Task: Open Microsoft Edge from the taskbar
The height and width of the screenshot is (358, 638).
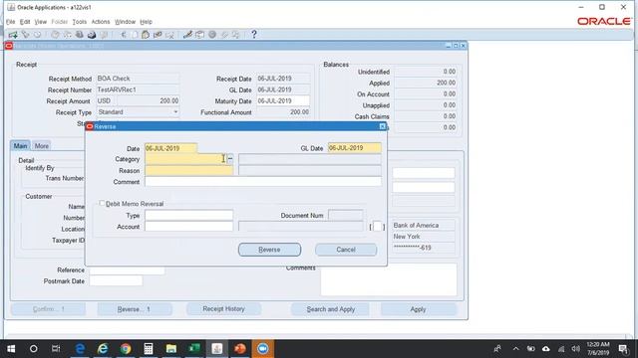Action: 80,349
